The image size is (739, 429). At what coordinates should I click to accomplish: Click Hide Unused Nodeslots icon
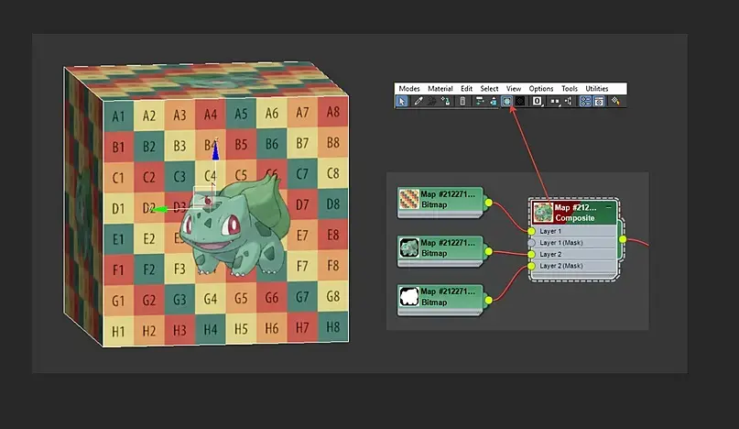(493, 101)
